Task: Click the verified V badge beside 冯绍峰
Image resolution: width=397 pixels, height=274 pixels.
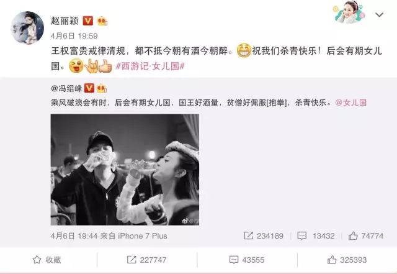Action: pos(89,88)
